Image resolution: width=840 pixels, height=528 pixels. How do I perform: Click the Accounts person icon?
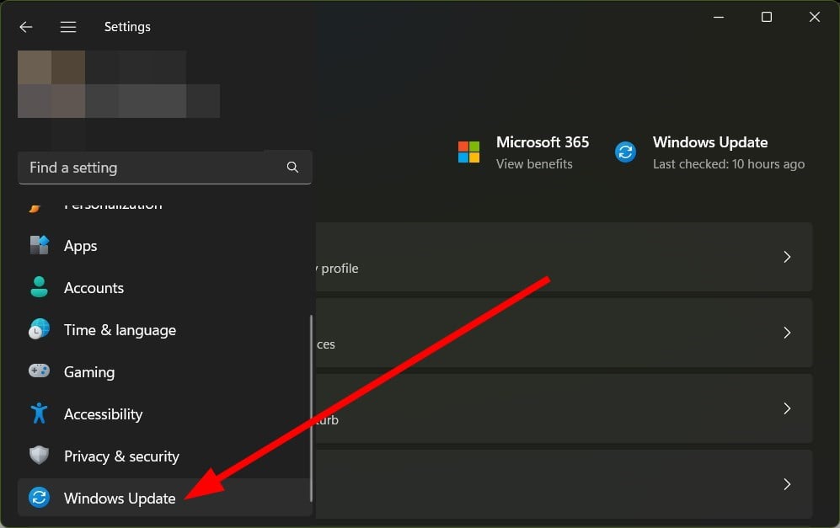click(x=39, y=287)
